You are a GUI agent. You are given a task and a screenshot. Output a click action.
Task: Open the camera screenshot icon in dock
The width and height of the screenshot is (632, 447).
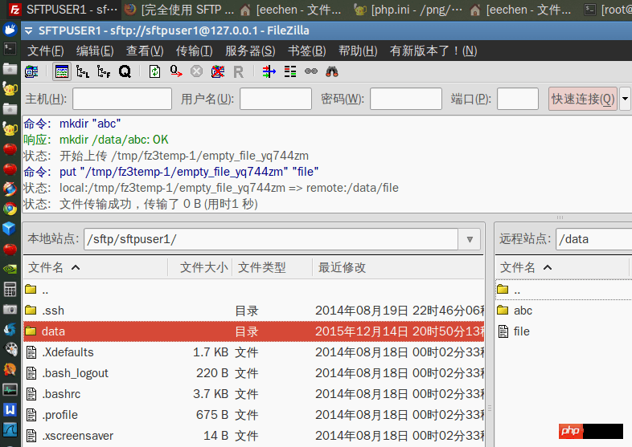pyautogui.click(x=10, y=310)
